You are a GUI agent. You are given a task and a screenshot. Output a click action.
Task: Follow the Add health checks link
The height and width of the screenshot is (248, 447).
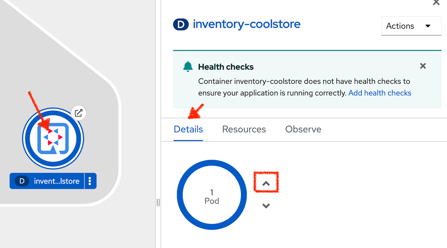coord(380,93)
